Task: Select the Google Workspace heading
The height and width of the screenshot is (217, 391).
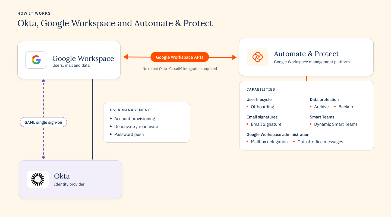Action: click(x=83, y=58)
